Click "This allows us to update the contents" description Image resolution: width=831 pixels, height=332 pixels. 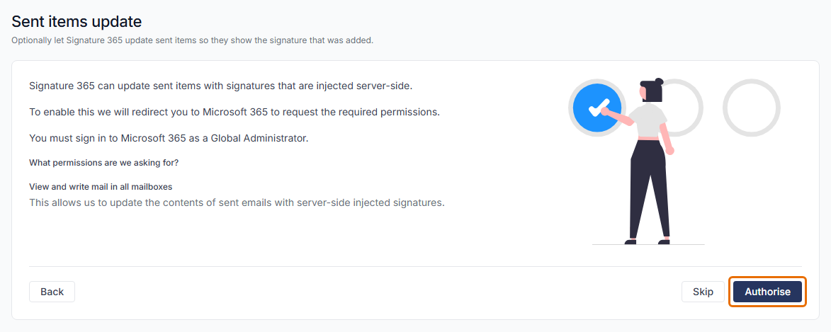237,202
